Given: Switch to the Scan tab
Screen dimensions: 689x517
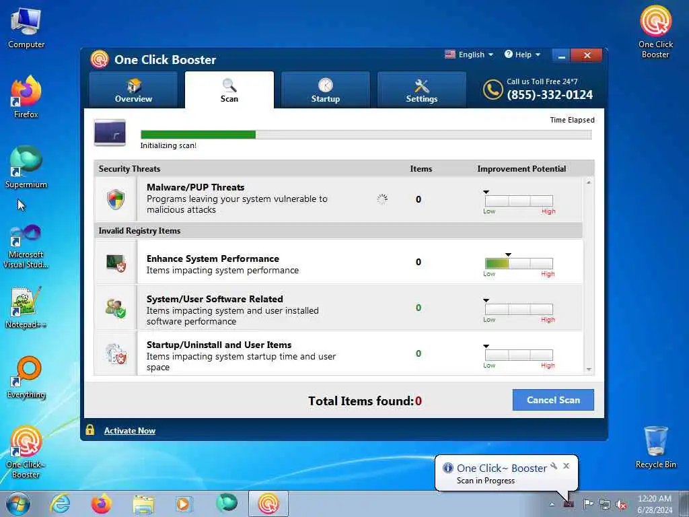Looking at the screenshot, I should point(229,90).
